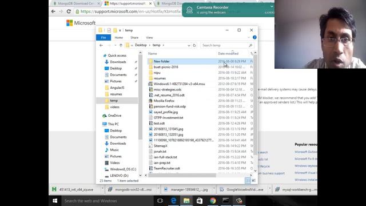366x206 pixels.
Task: Refresh the temp folder view
Action: pyautogui.click(x=194, y=46)
